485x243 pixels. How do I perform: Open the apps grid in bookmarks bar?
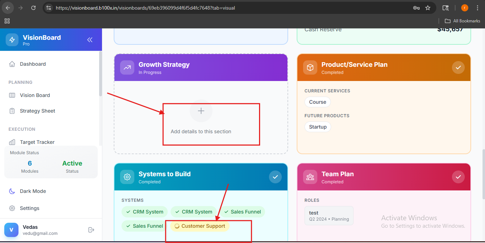[7, 21]
